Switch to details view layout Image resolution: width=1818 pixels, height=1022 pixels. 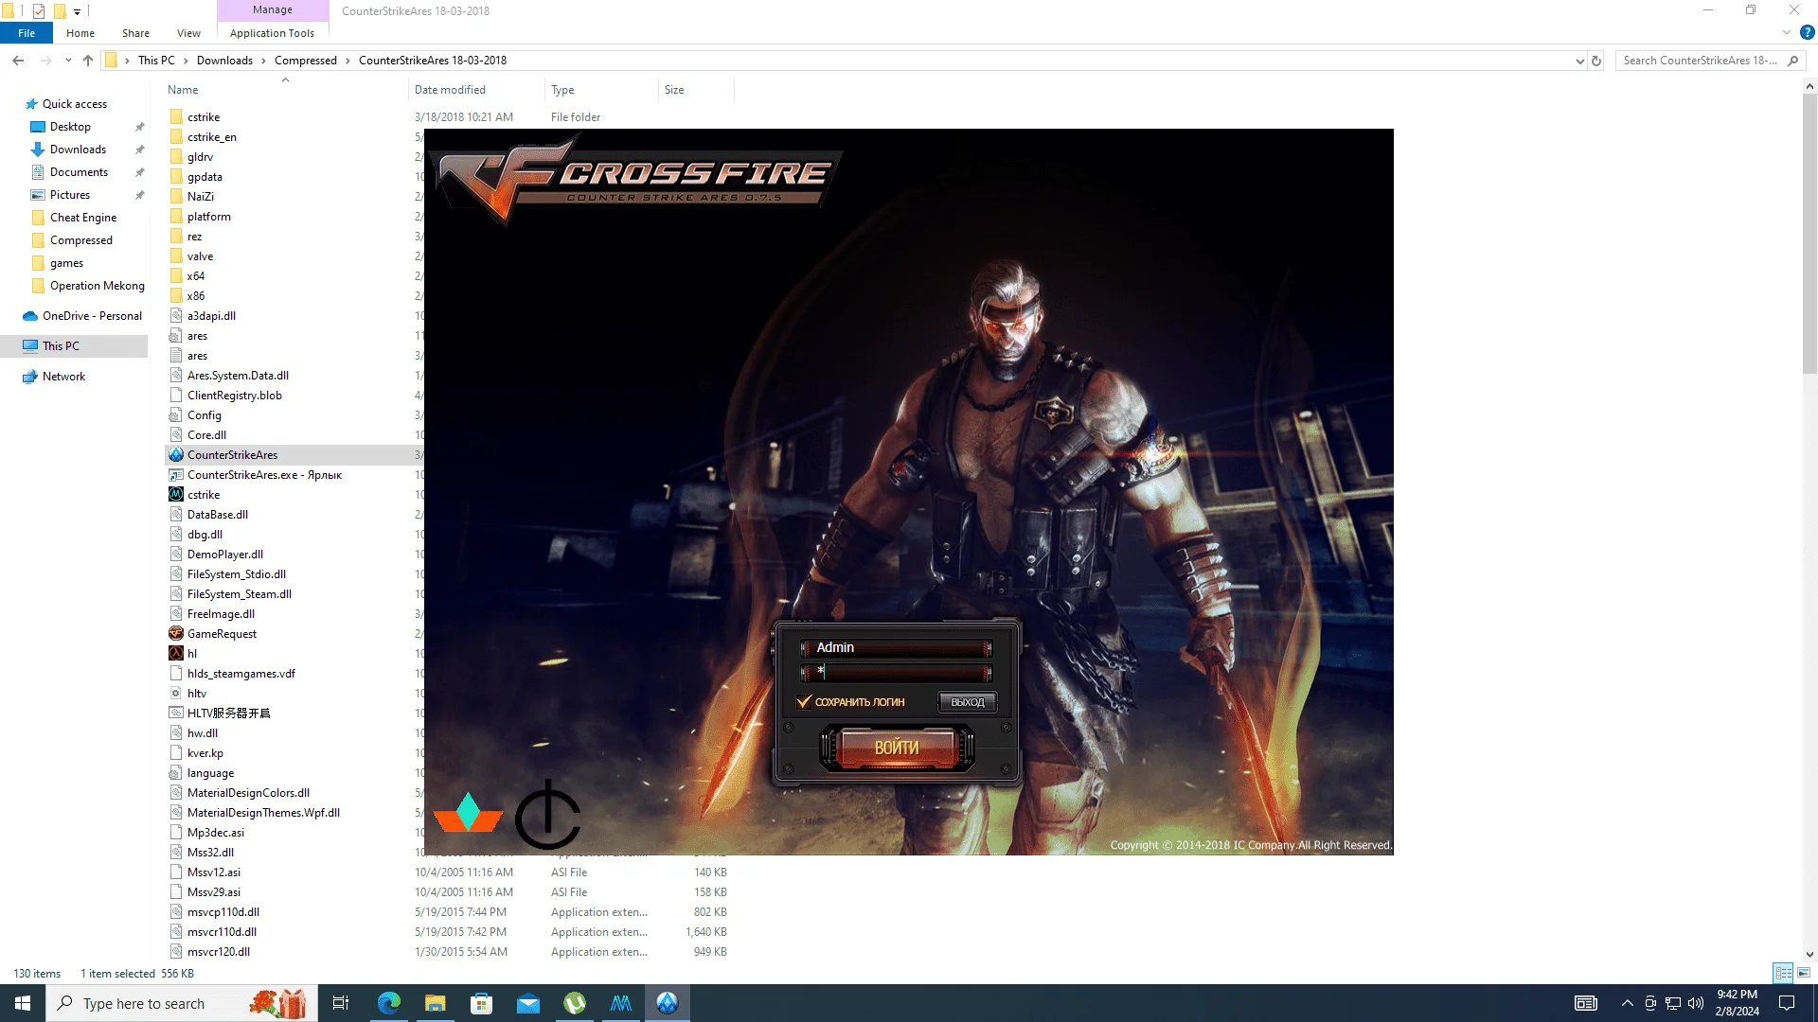click(1783, 973)
